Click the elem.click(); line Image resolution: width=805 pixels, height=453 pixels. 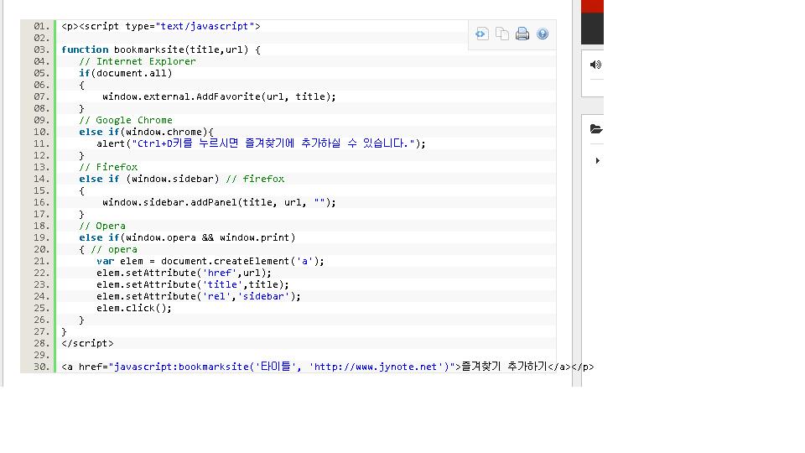click(134, 308)
